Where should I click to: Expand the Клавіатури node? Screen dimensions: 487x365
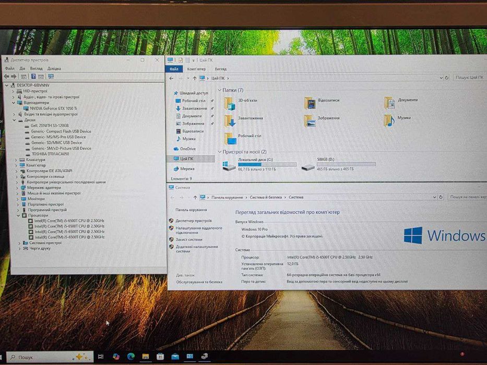(16, 160)
